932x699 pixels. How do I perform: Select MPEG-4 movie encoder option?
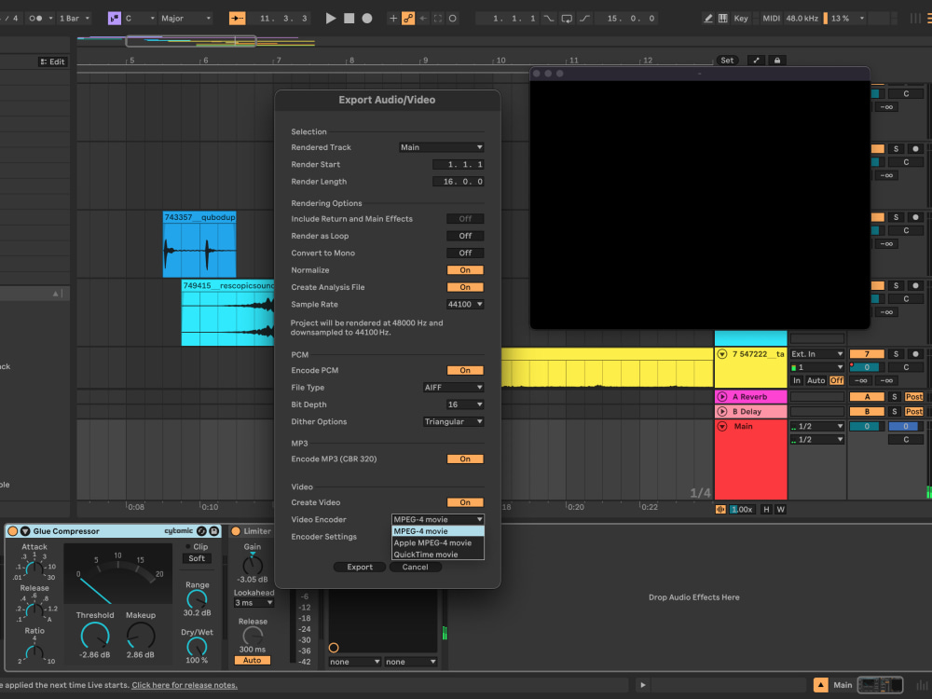pos(437,531)
